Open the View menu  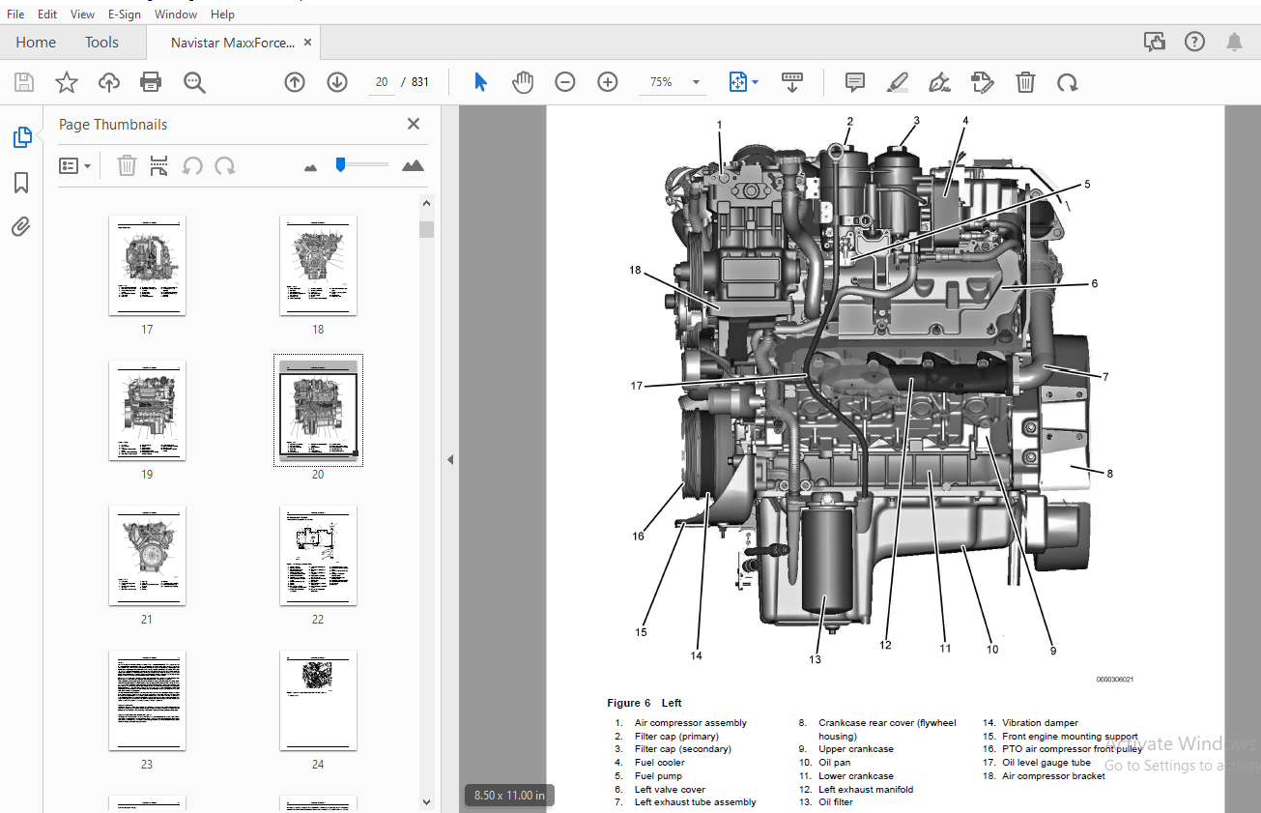(x=83, y=15)
